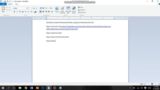The width and height of the screenshot is (160, 90).
Task: Align text right
Action: click(x=46, y=12)
